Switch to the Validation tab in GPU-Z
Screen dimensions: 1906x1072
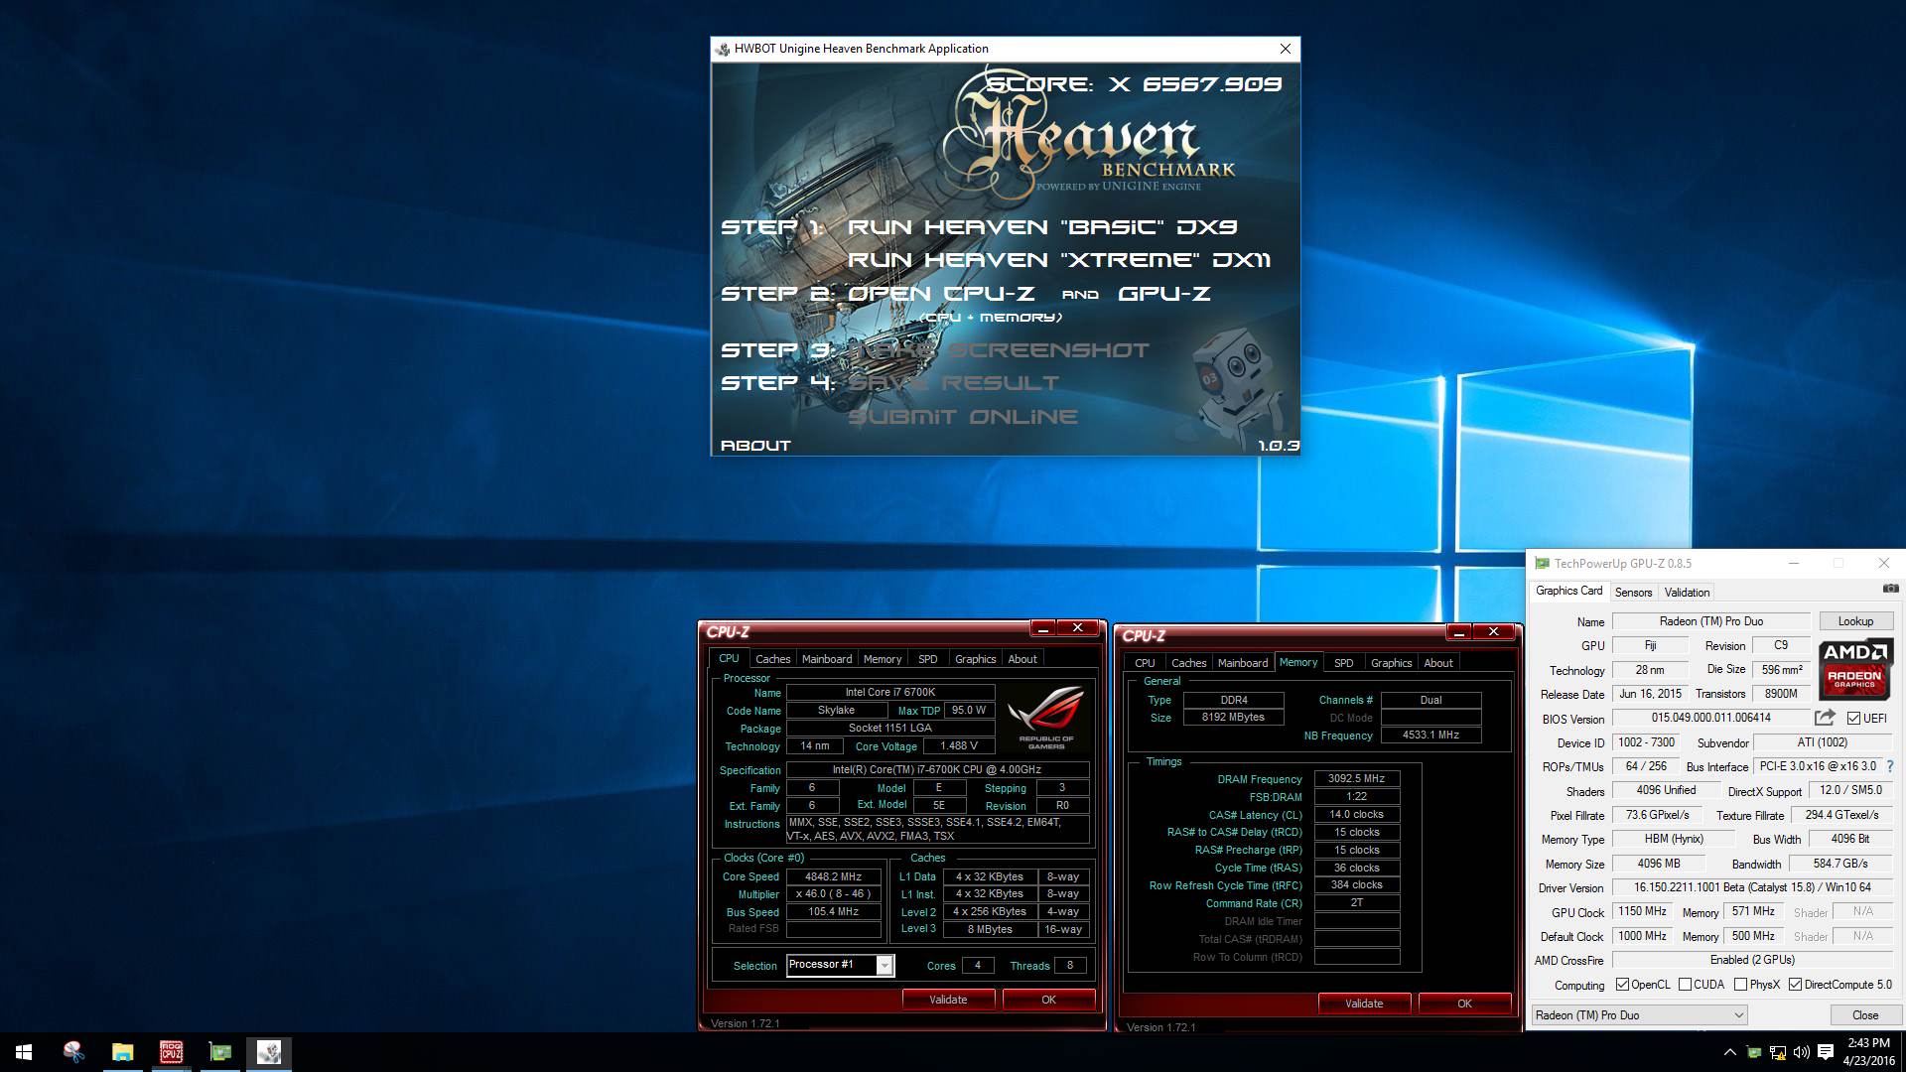[1687, 593]
